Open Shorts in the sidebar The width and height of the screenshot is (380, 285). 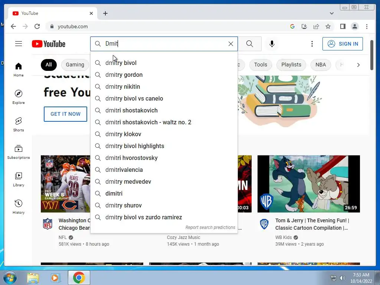19,124
